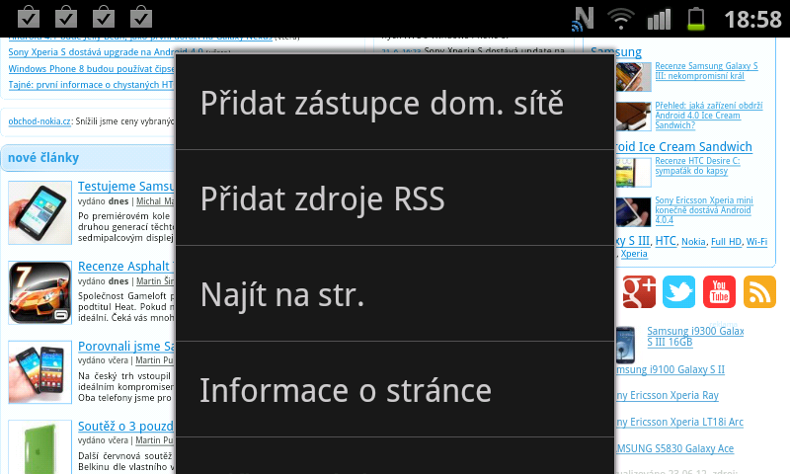790x474 pixels.
Task: Click the 'Full HD' tag link
Action: [x=725, y=242]
